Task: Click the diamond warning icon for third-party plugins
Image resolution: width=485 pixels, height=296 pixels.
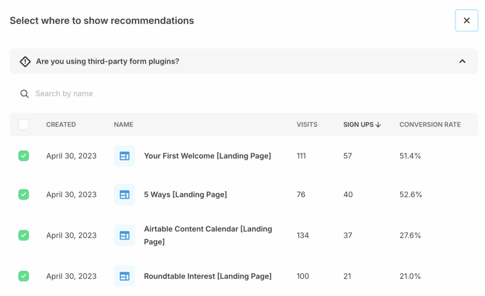Action: 25,62
